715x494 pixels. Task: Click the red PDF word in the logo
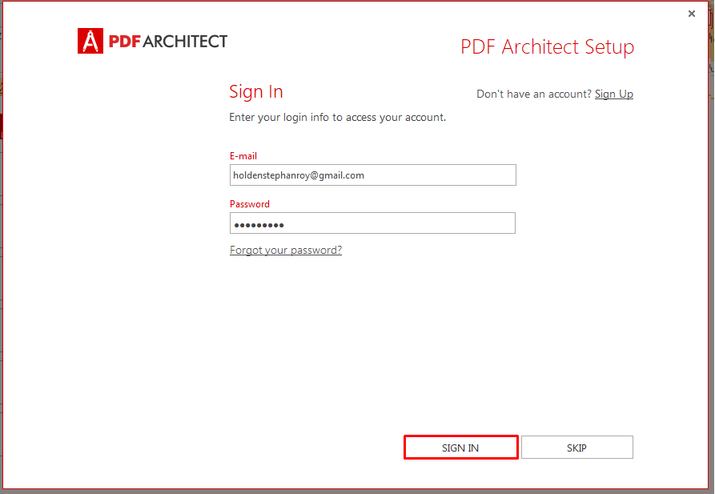pyautogui.click(x=124, y=42)
